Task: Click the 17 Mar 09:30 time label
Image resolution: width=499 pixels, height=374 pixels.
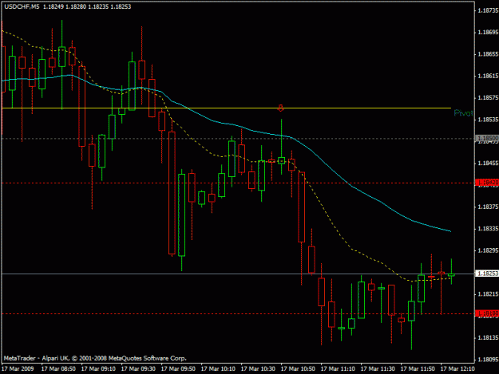Action: [138, 369]
